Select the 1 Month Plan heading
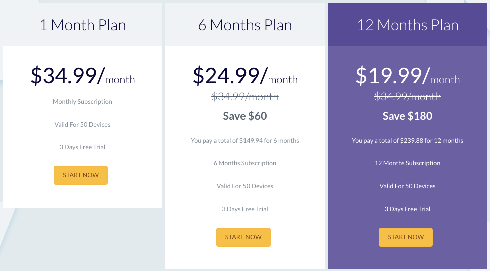The image size is (490, 271). (83, 25)
